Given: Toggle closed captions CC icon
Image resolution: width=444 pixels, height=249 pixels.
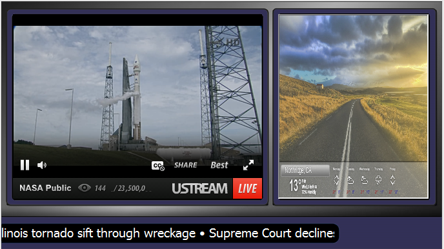Looking at the screenshot, I should coord(158,166).
